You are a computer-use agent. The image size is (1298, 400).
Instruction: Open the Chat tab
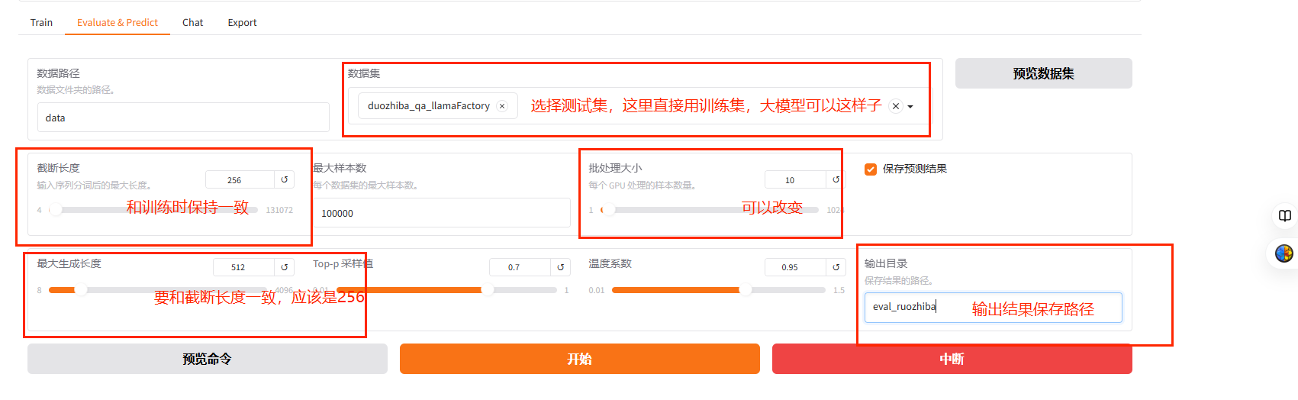(192, 22)
